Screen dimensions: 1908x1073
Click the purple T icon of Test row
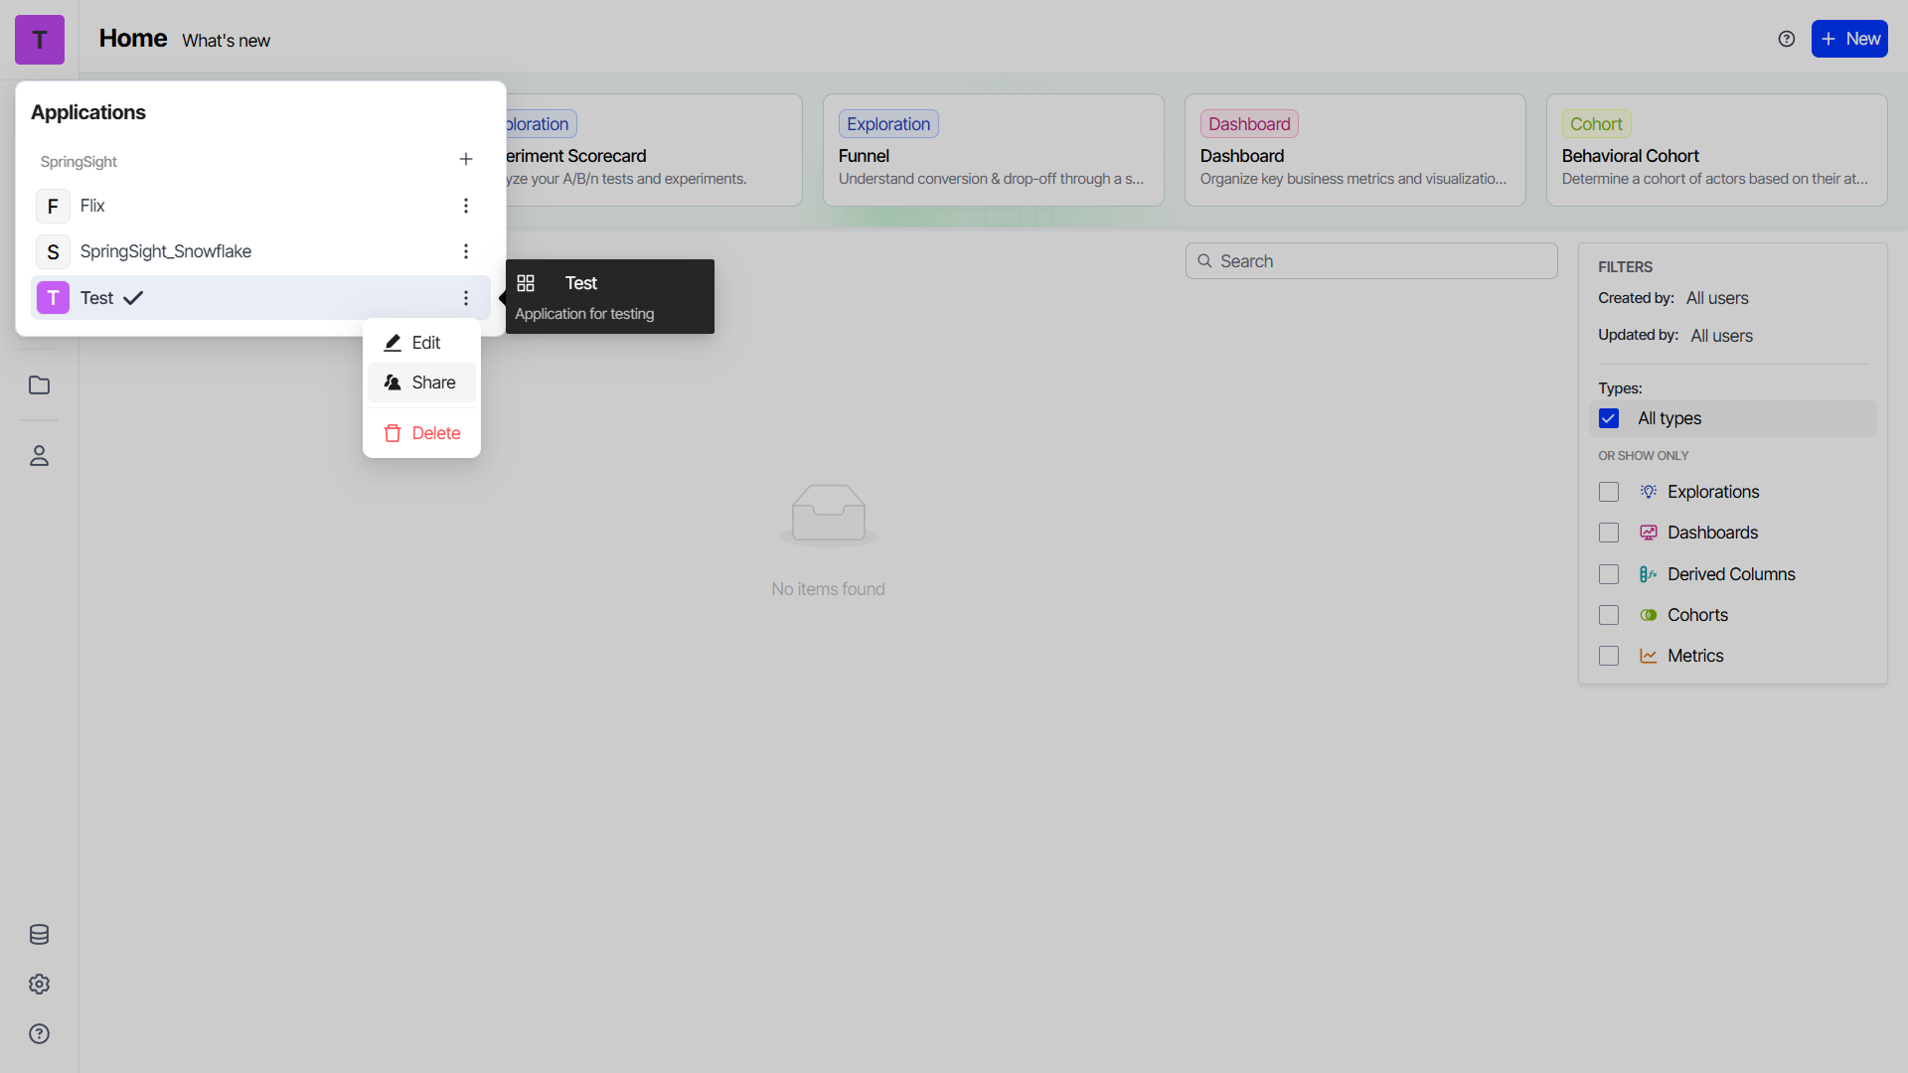53,298
